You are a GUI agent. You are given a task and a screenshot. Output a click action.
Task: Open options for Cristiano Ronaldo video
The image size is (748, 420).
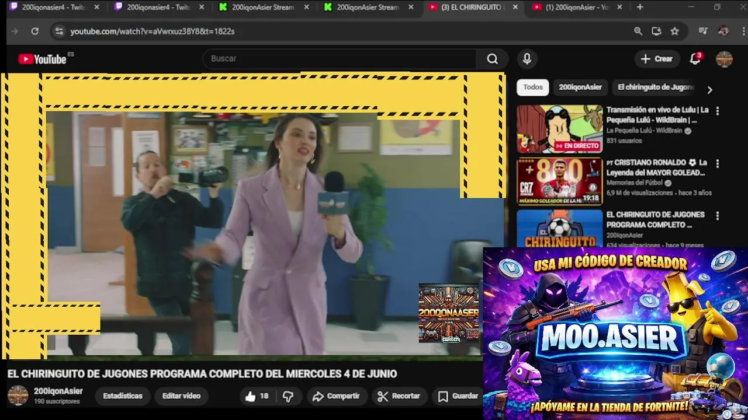tap(718, 164)
